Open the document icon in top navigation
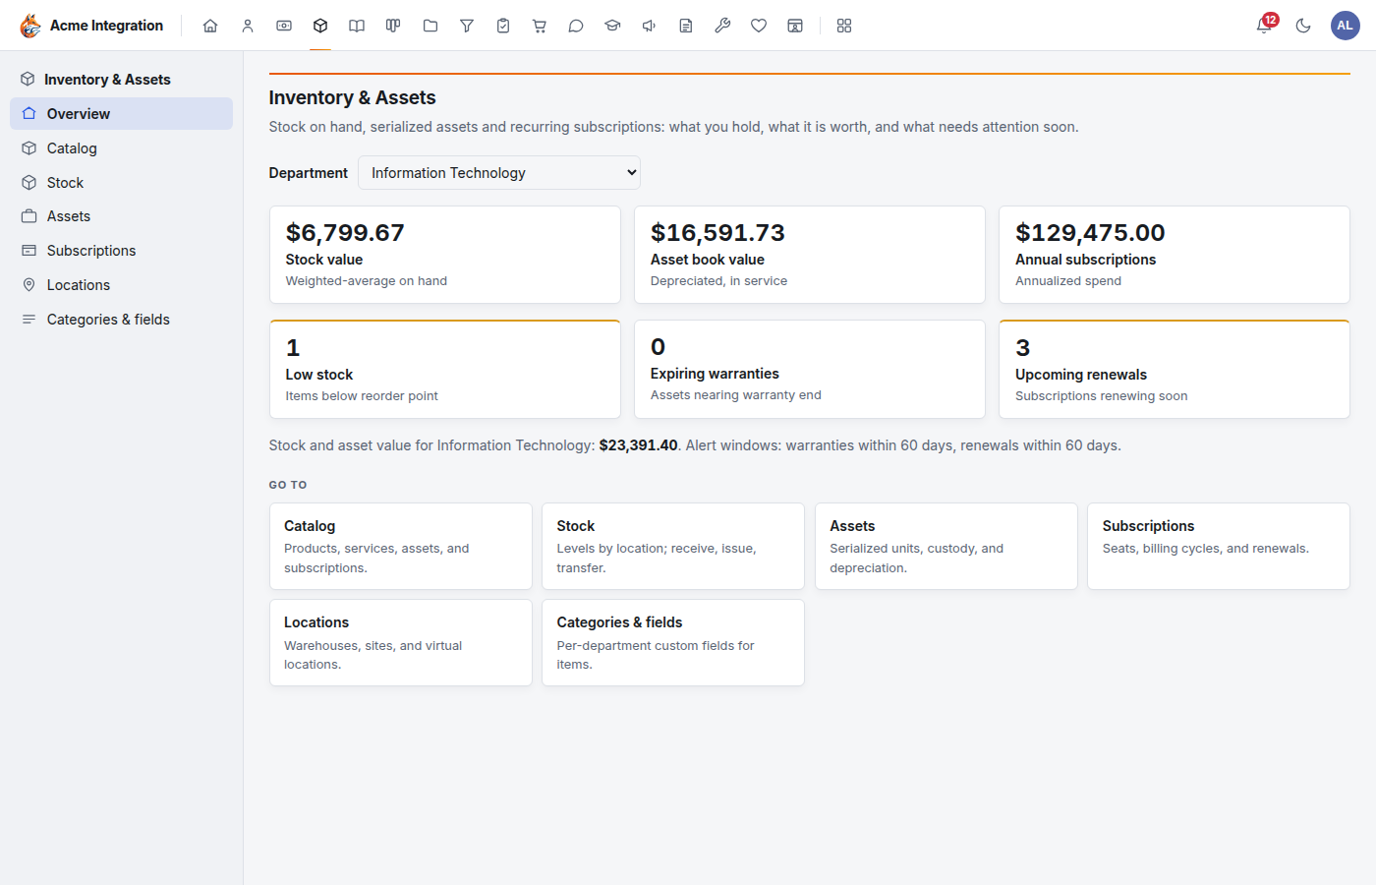The image size is (1376, 885). [x=686, y=26]
